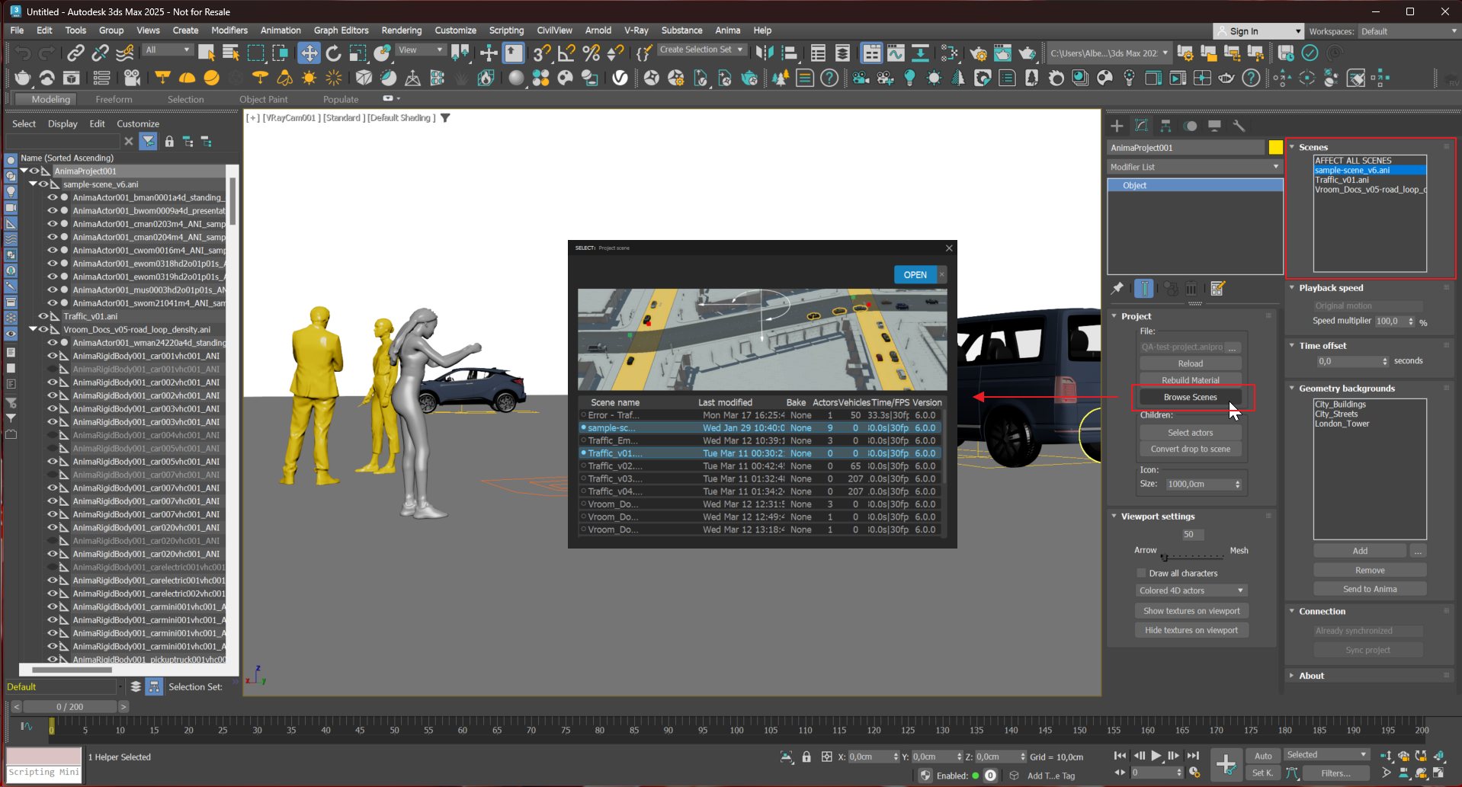Image resolution: width=1462 pixels, height=787 pixels.
Task: Toggle Set K. key mode button
Action: click(1263, 773)
